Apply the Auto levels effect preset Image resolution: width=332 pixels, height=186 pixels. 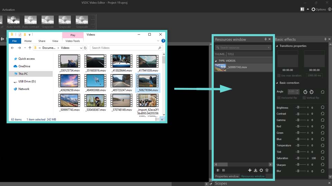tap(13, 22)
